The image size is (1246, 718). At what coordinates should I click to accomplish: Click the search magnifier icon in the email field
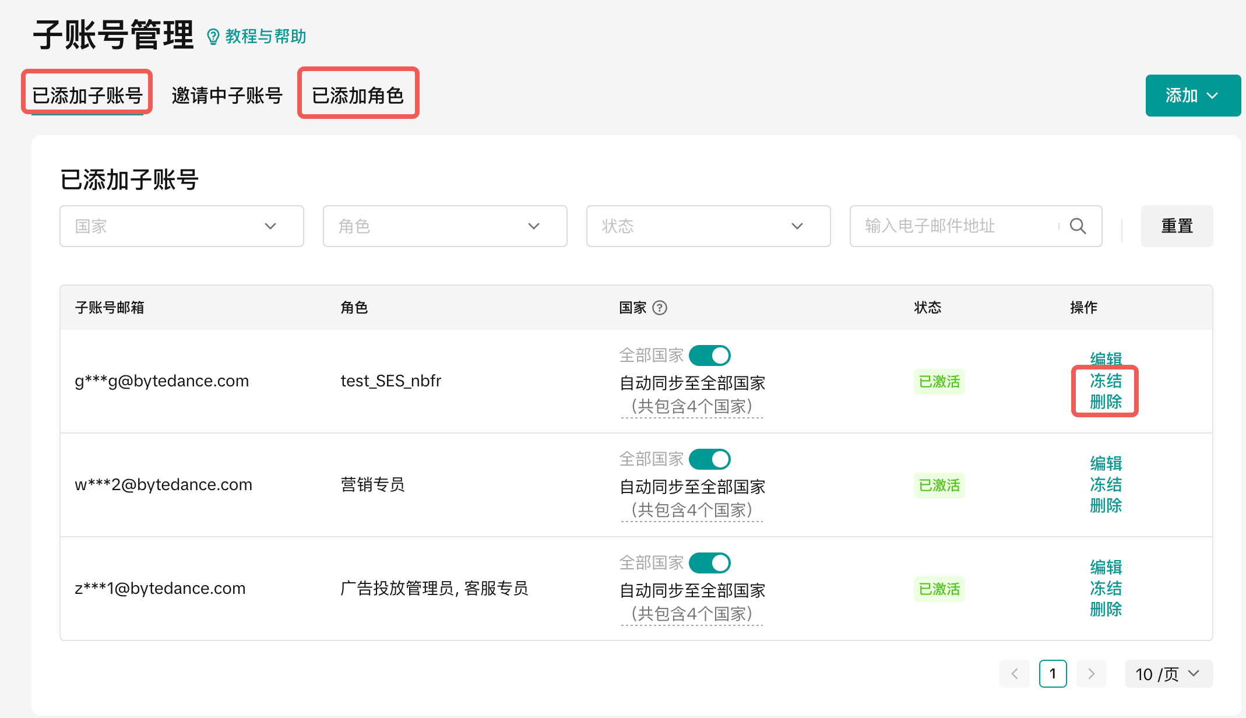pos(1078,226)
